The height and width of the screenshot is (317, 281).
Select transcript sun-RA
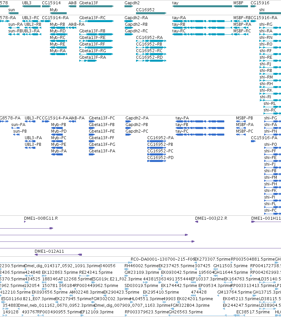(x=14, y=28)
